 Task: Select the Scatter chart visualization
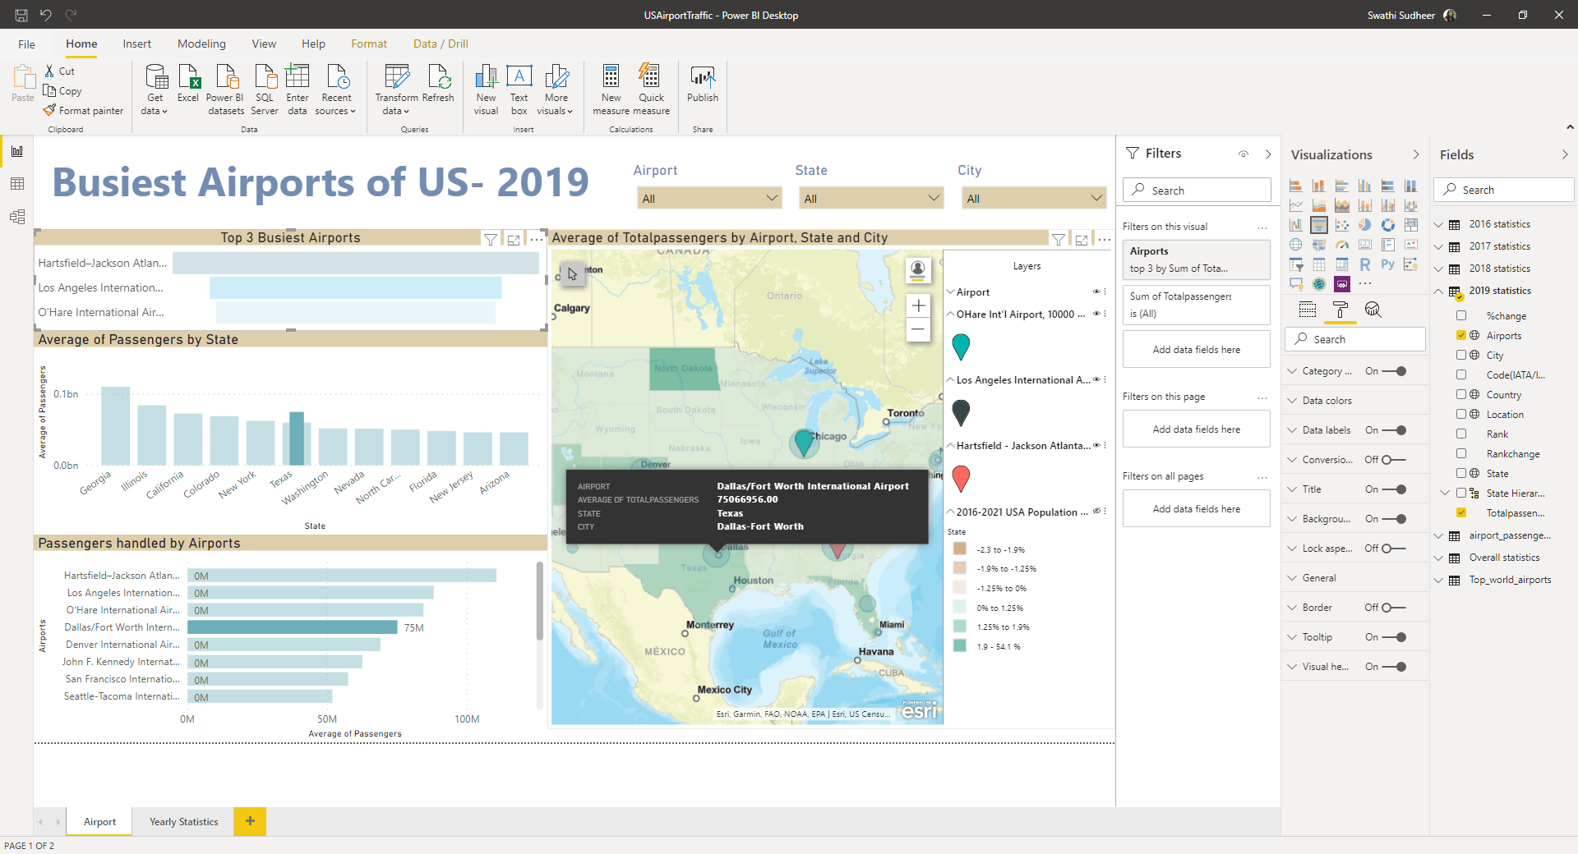pos(1342,225)
